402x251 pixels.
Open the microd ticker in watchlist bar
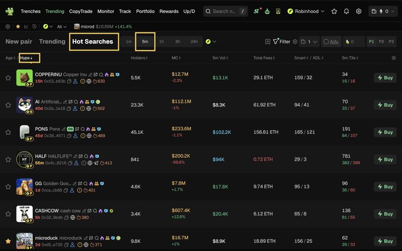[103, 27]
